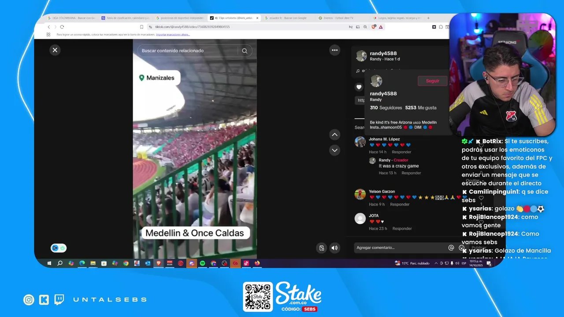This screenshot has width=564, height=317.
Task: Click the tiktok.com URL in the address bar
Action: coord(192,27)
